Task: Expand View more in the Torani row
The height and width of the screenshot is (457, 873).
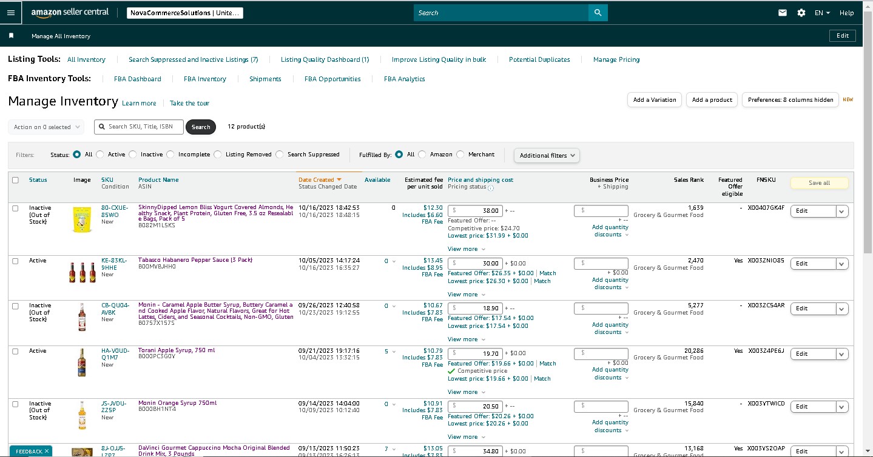Action: click(x=467, y=392)
